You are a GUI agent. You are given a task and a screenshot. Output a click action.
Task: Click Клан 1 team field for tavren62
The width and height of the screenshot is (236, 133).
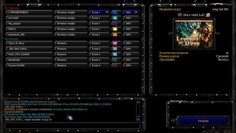coord(100,18)
